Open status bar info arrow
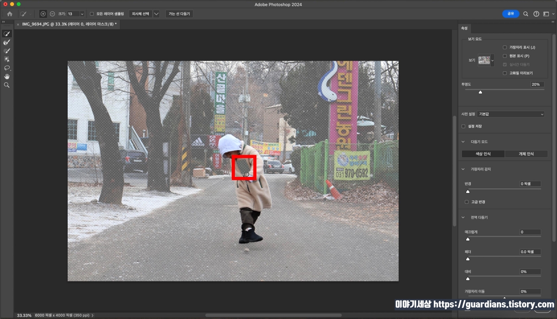 [93, 315]
